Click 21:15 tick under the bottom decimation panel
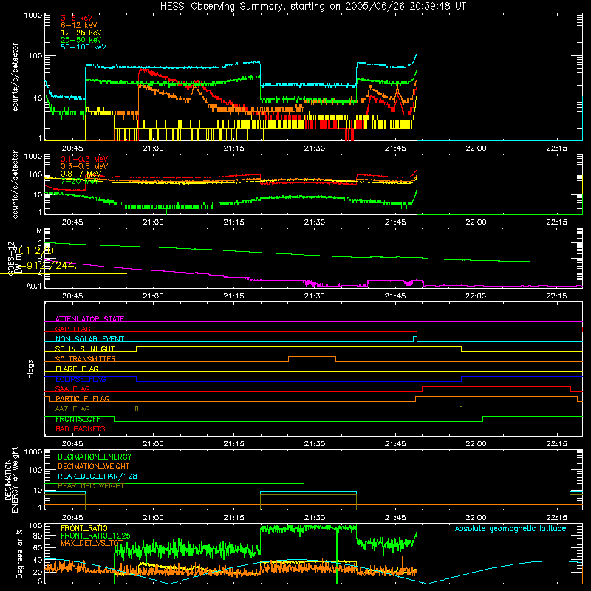Image resolution: width=591 pixels, height=591 pixels. click(x=233, y=518)
